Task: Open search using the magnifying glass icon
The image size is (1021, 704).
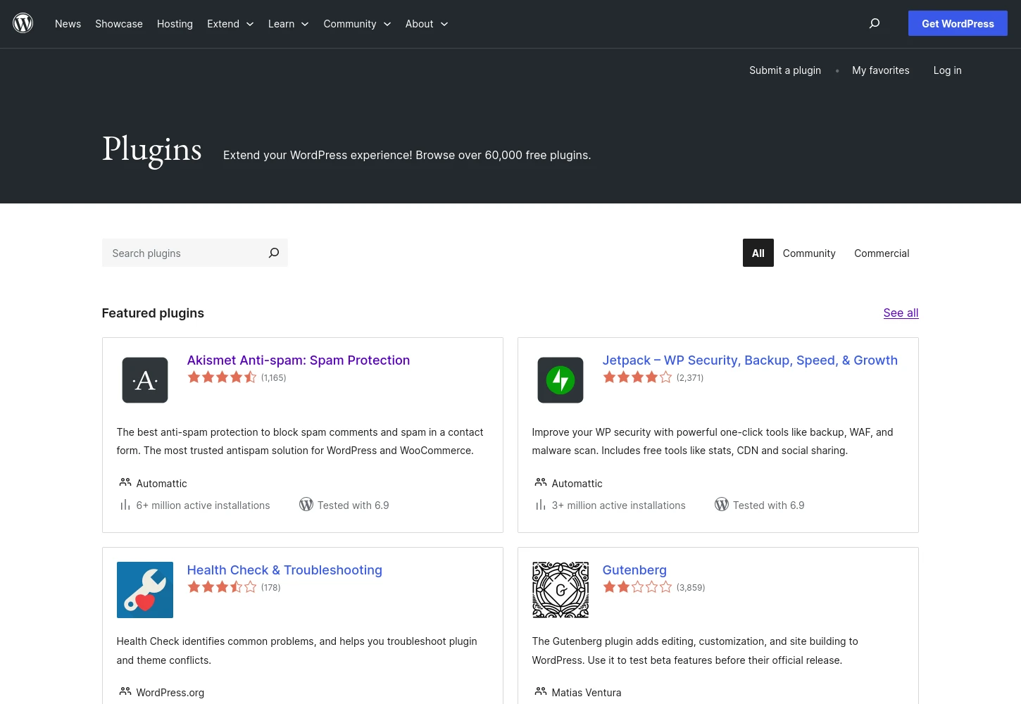Action: 874,23
